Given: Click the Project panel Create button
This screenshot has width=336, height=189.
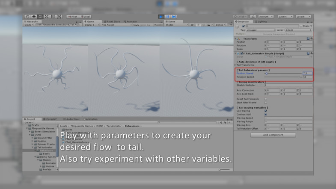Looking at the screenshot, I should coord(29,122).
